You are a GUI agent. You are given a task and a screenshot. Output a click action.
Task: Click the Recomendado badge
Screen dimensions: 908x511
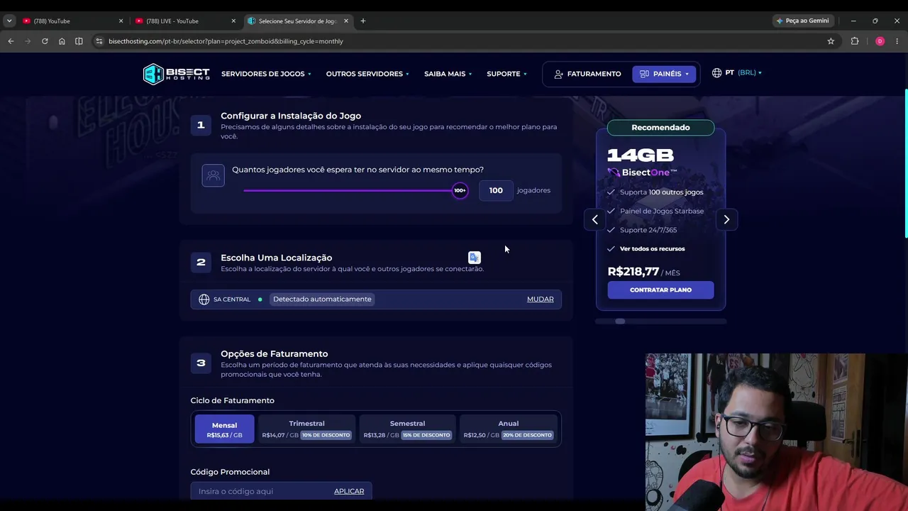tap(660, 128)
